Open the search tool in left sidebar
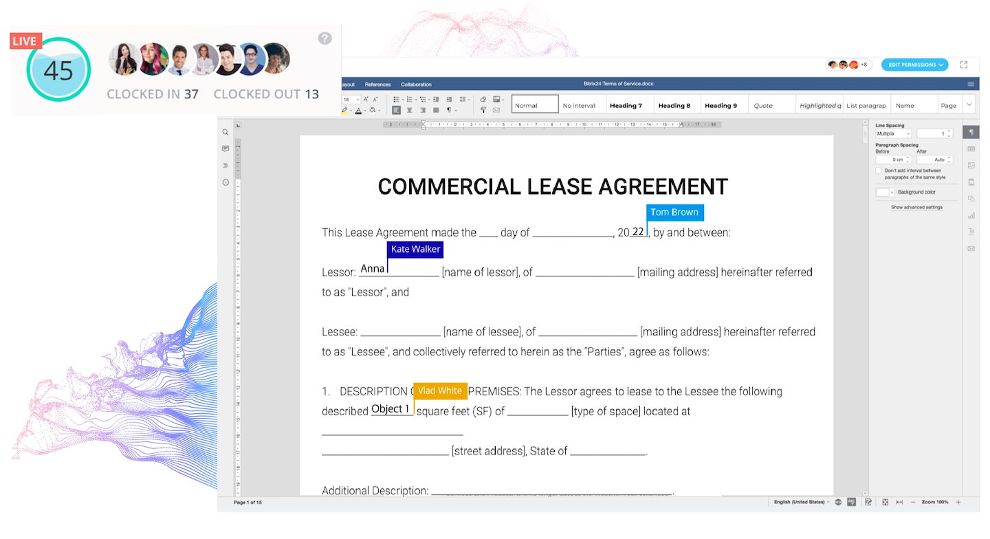 click(225, 132)
